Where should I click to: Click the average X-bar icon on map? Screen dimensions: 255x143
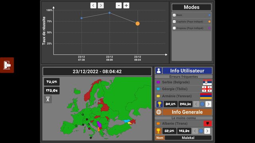[48, 99]
